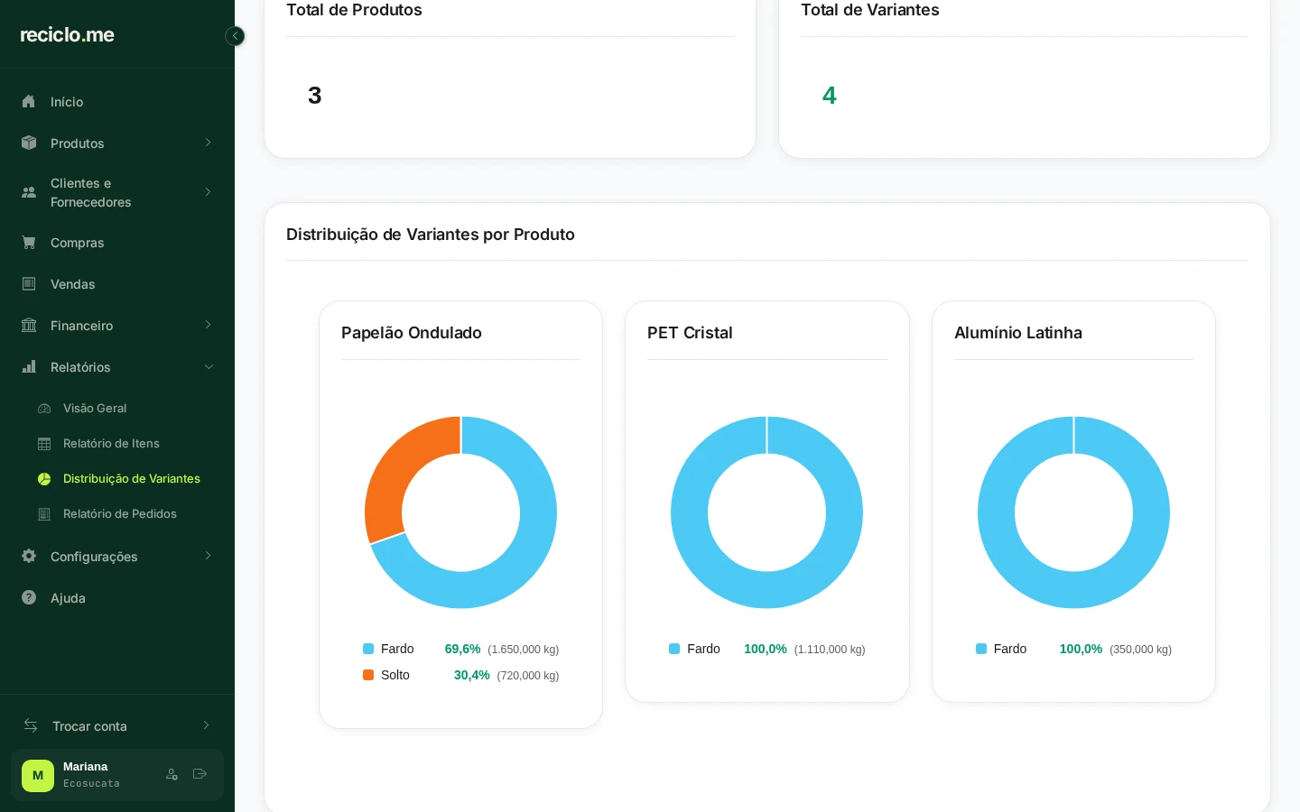The width and height of the screenshot is (1300, 812).
Task: Click blue Fardo swatch under Papelão Ondulado
Action: (368, 649)
